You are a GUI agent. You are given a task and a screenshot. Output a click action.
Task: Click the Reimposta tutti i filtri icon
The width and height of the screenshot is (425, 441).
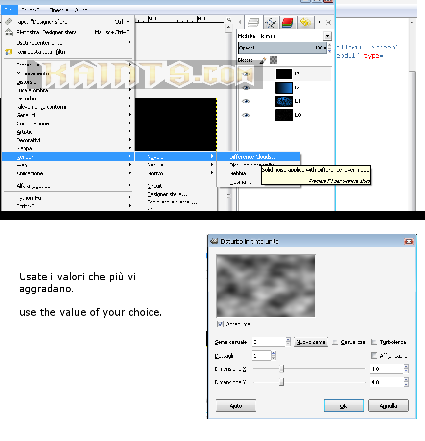9,52
